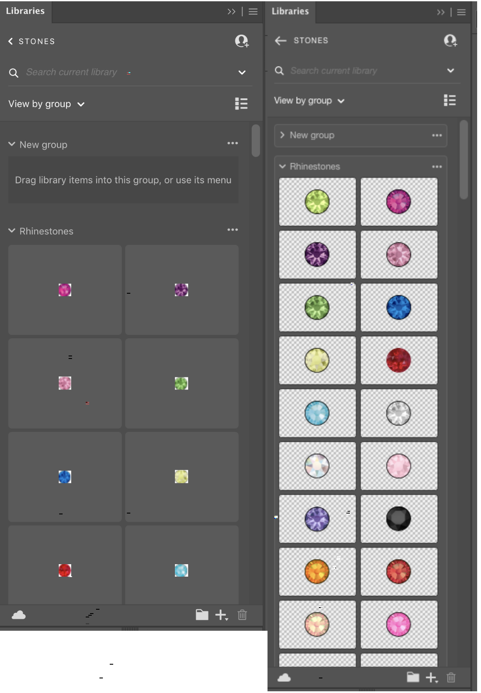Click the list view icon beside View by group
The height and width of the screenshot is (693, 481).
[x=241, y=103]
